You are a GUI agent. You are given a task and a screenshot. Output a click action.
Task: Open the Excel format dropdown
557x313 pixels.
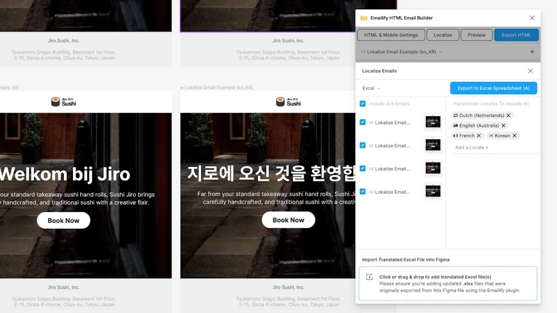pyautogui.click(x=371, y=87)
